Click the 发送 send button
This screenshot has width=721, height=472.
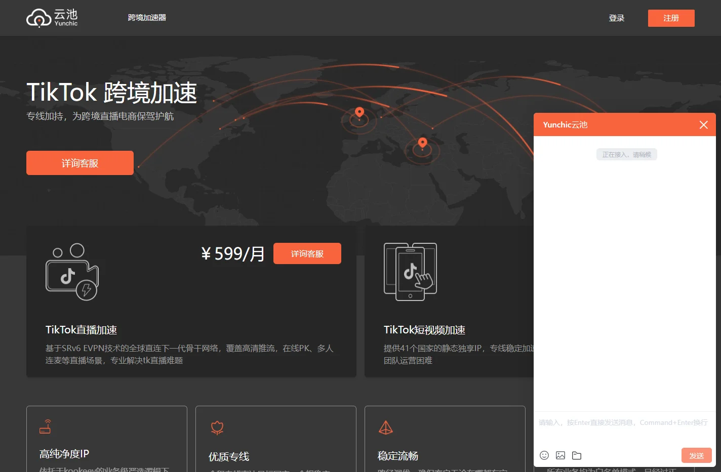tap(697, 455)
